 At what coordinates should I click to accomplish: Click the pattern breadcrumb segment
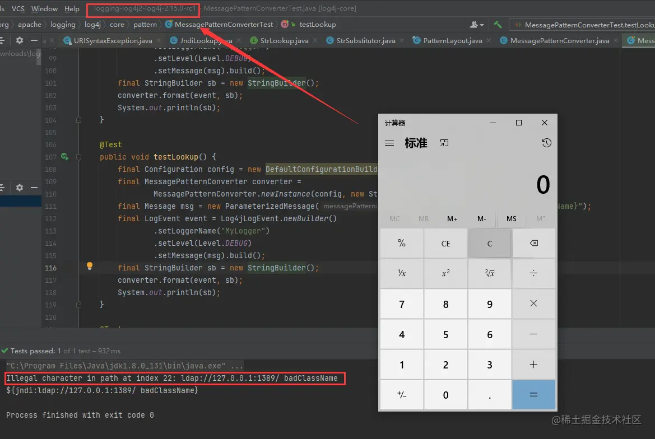coord(145,25)
